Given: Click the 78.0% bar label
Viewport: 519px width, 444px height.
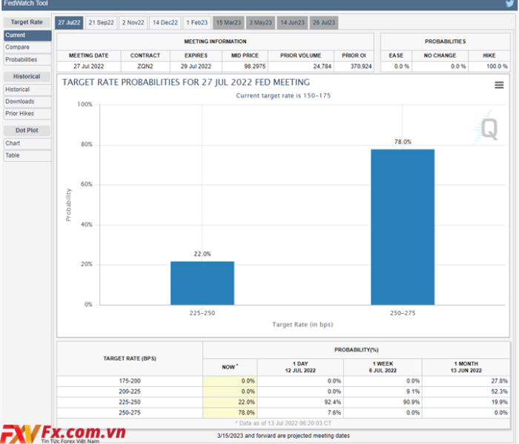Looking at the screenshot, I should click(x=403, y=142).
